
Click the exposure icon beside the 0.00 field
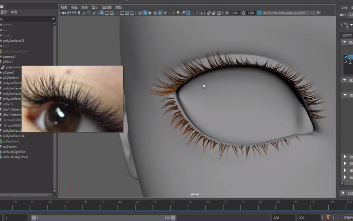coord(227,13)
